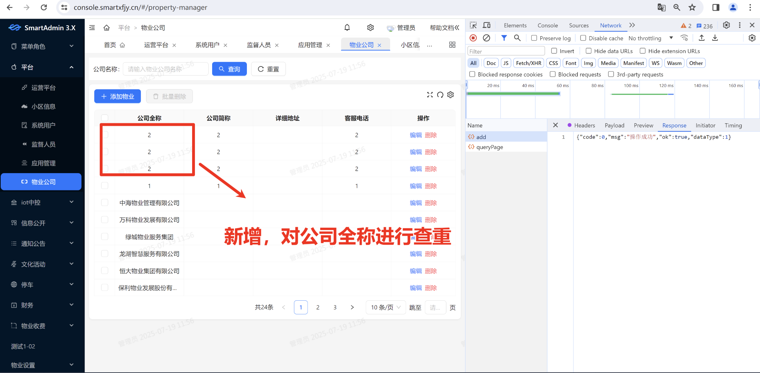
Task: Click DevTools clear network log icon
Action: pyautogui.click(x=486, y=38)
